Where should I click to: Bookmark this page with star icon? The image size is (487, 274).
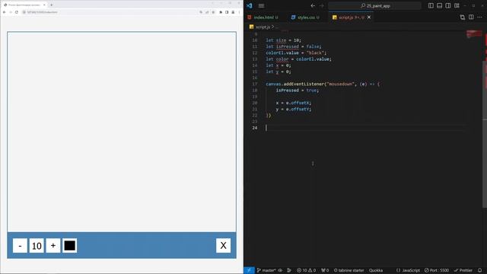(x=213, y=12)
